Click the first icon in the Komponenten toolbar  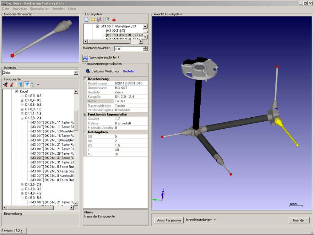(5, 85)
